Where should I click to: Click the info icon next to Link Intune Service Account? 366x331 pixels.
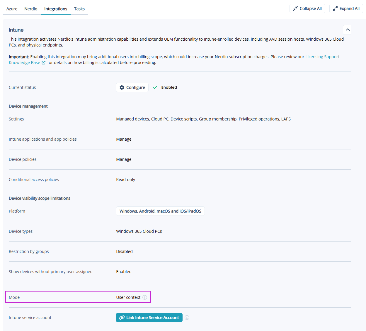[187, 318]
